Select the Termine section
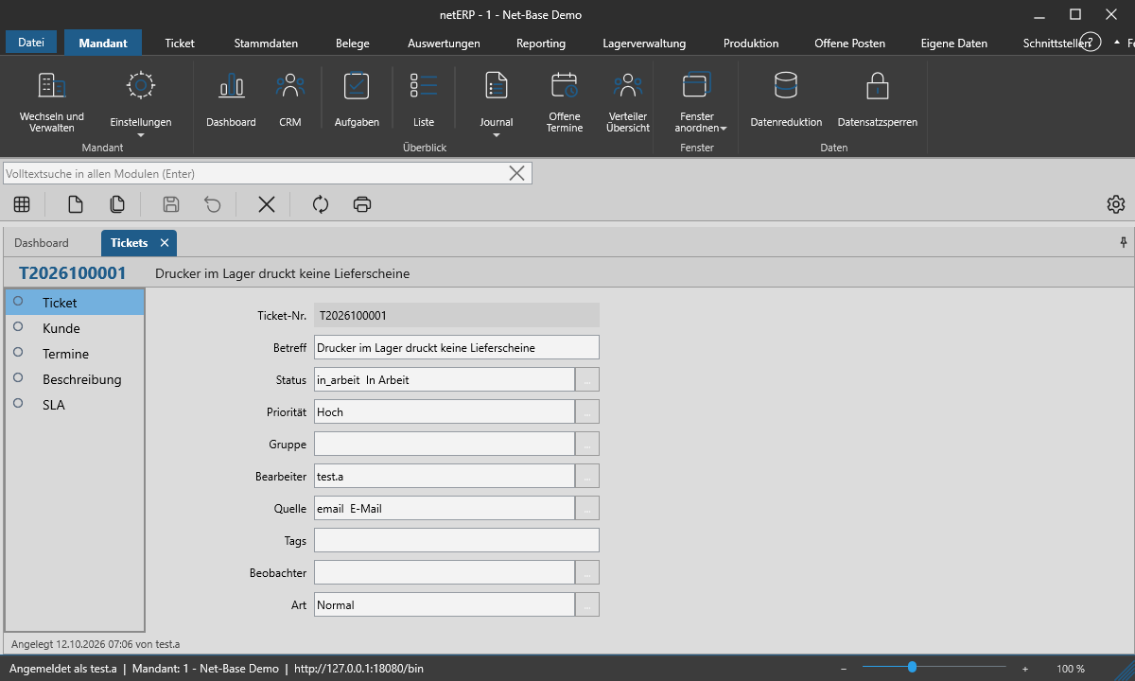The width and height of the screenshot is (1135, 681). point(75,354)
